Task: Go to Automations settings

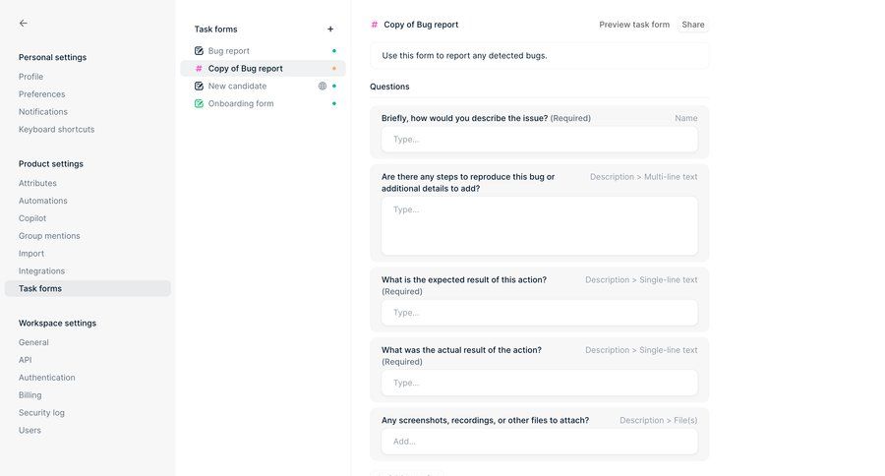Action: pyautogui.click(x=43, y=201)
